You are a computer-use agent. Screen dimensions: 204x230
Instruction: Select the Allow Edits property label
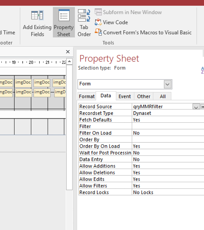105,179
